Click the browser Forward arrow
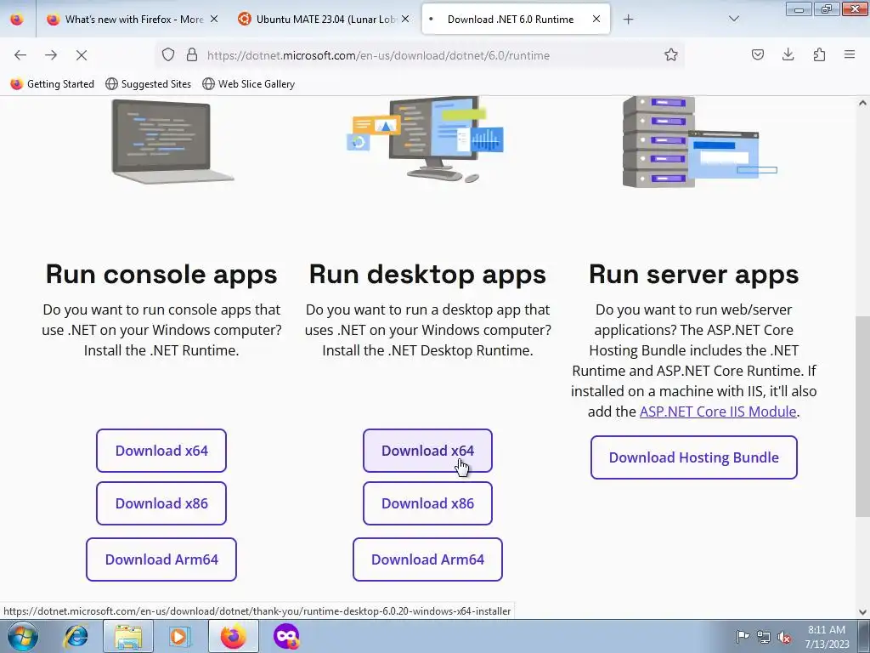Image resolution: width=870 pixels, height=653 pixels. coord(51,55)
